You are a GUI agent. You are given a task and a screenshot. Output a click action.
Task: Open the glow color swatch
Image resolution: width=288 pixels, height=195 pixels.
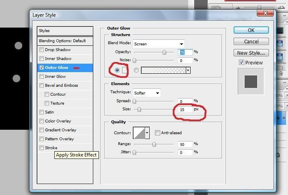[x=125, y=70]
